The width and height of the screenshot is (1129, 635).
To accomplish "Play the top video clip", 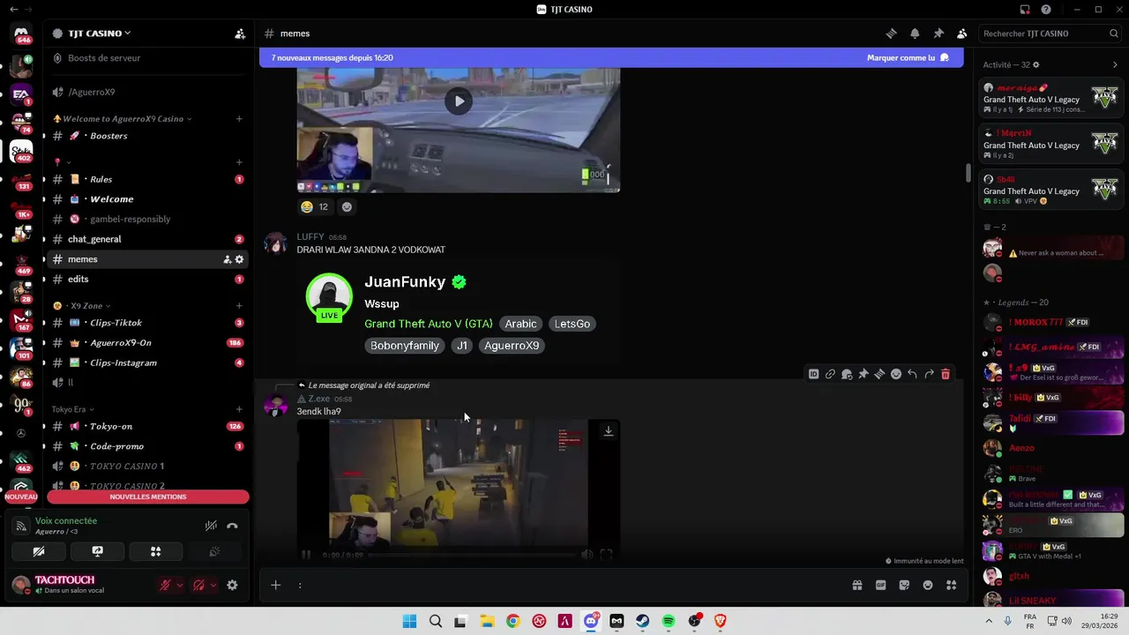I will coord(459,101).
